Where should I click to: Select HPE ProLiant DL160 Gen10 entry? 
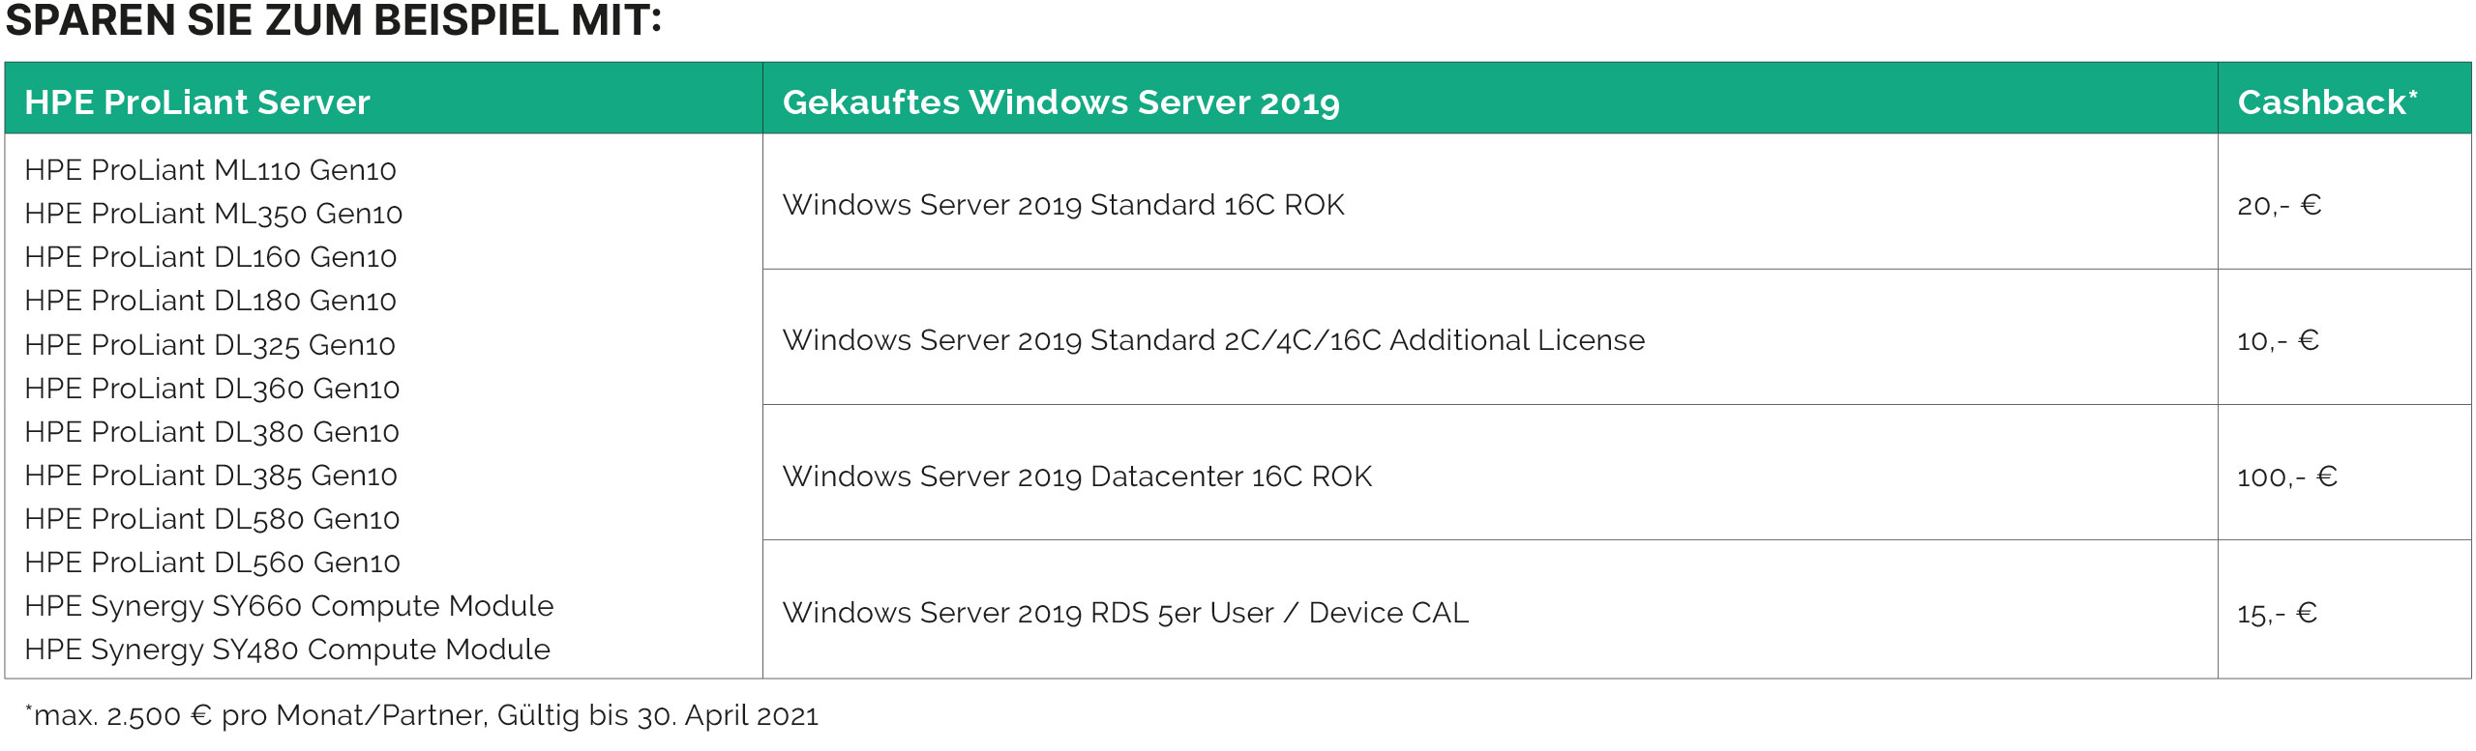coord(211,257)
